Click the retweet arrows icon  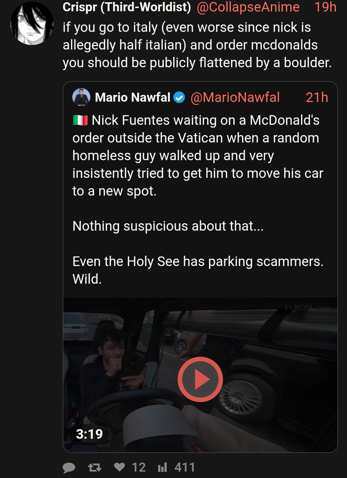[x=95, y=467]
